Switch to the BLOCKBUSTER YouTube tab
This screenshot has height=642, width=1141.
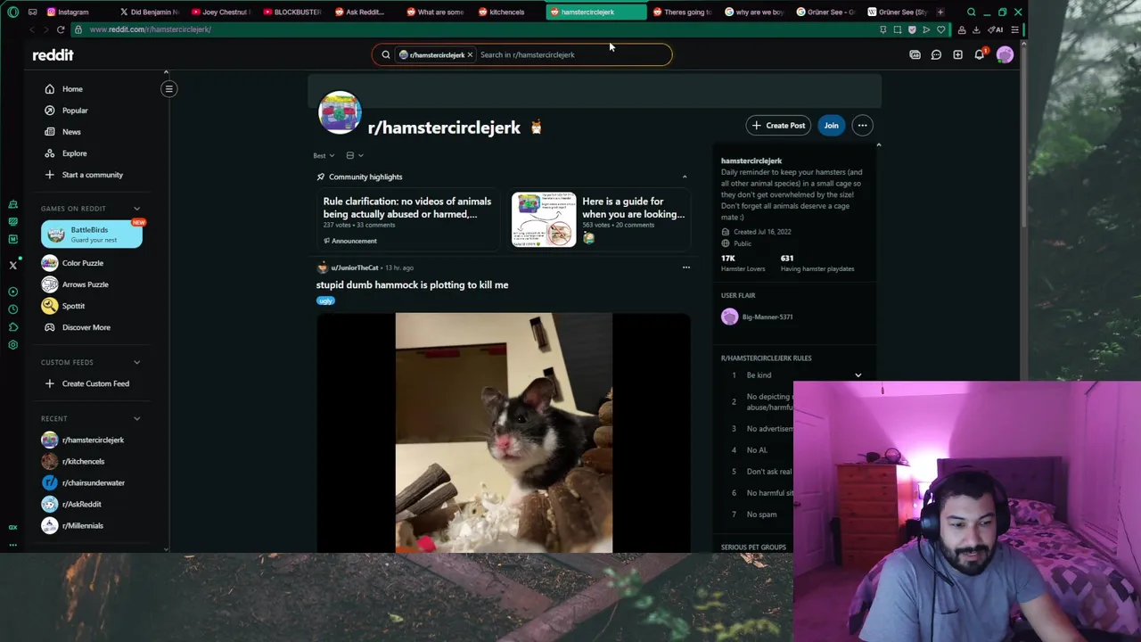(291, 12)
